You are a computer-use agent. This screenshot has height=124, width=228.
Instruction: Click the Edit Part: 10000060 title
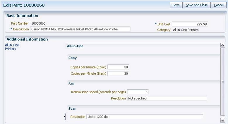click(x=24, y=5)
